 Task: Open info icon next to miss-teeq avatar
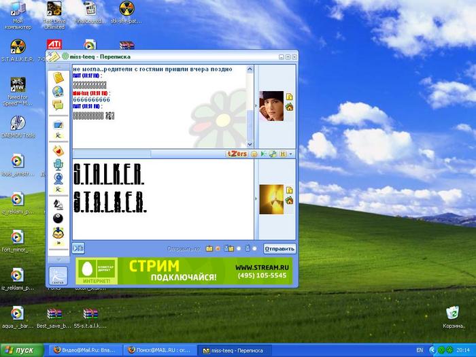(x=289, y=97)
